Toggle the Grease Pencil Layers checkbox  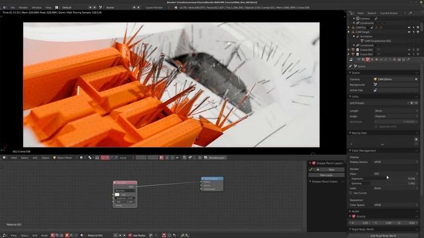point(313,163)
